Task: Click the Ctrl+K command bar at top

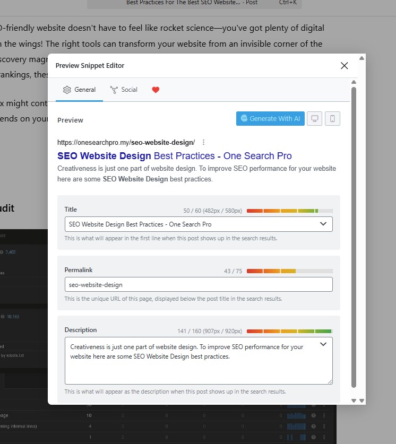Action: (194, 3)
